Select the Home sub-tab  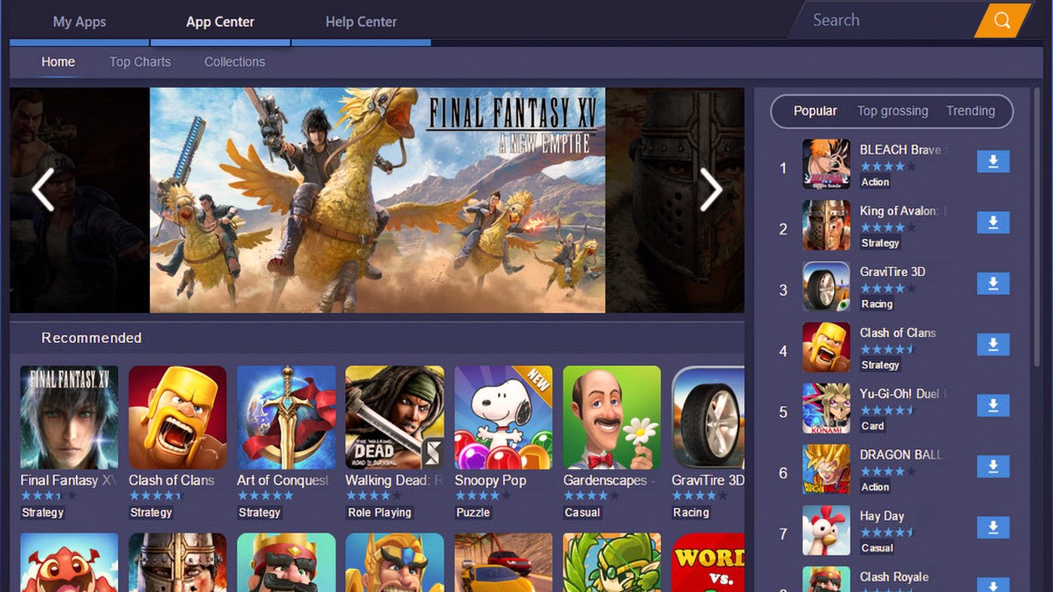click(58, 62)
